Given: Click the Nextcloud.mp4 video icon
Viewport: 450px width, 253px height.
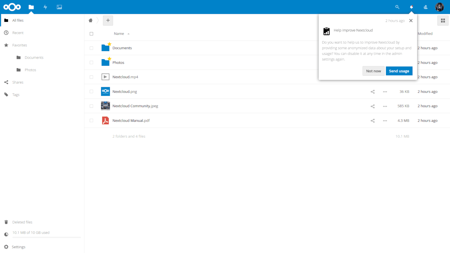Looking at the screenshot, I should (105, 77).
